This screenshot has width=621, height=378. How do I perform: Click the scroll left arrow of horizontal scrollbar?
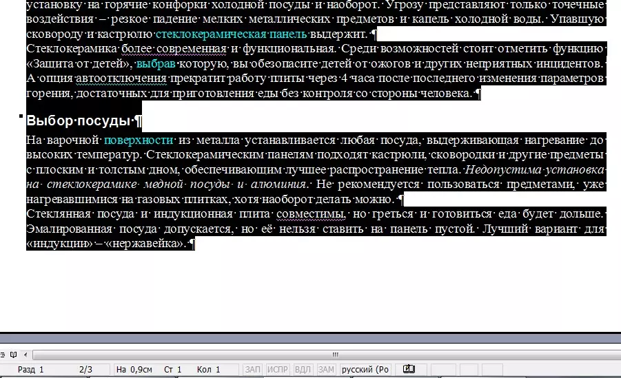(26, 355)
